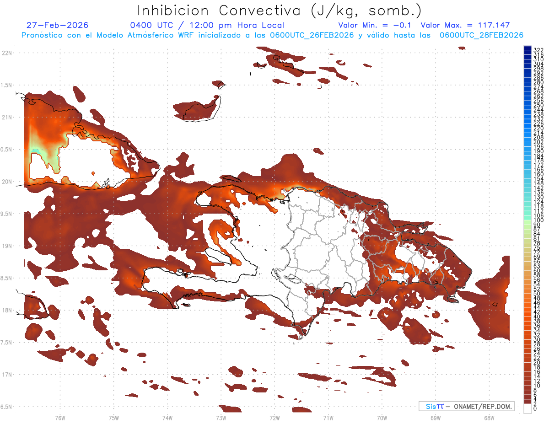The height and width of the screenshot is (424, 549).
Task: Click the '19N' latitude label
Action: click(x=7, y=246)
